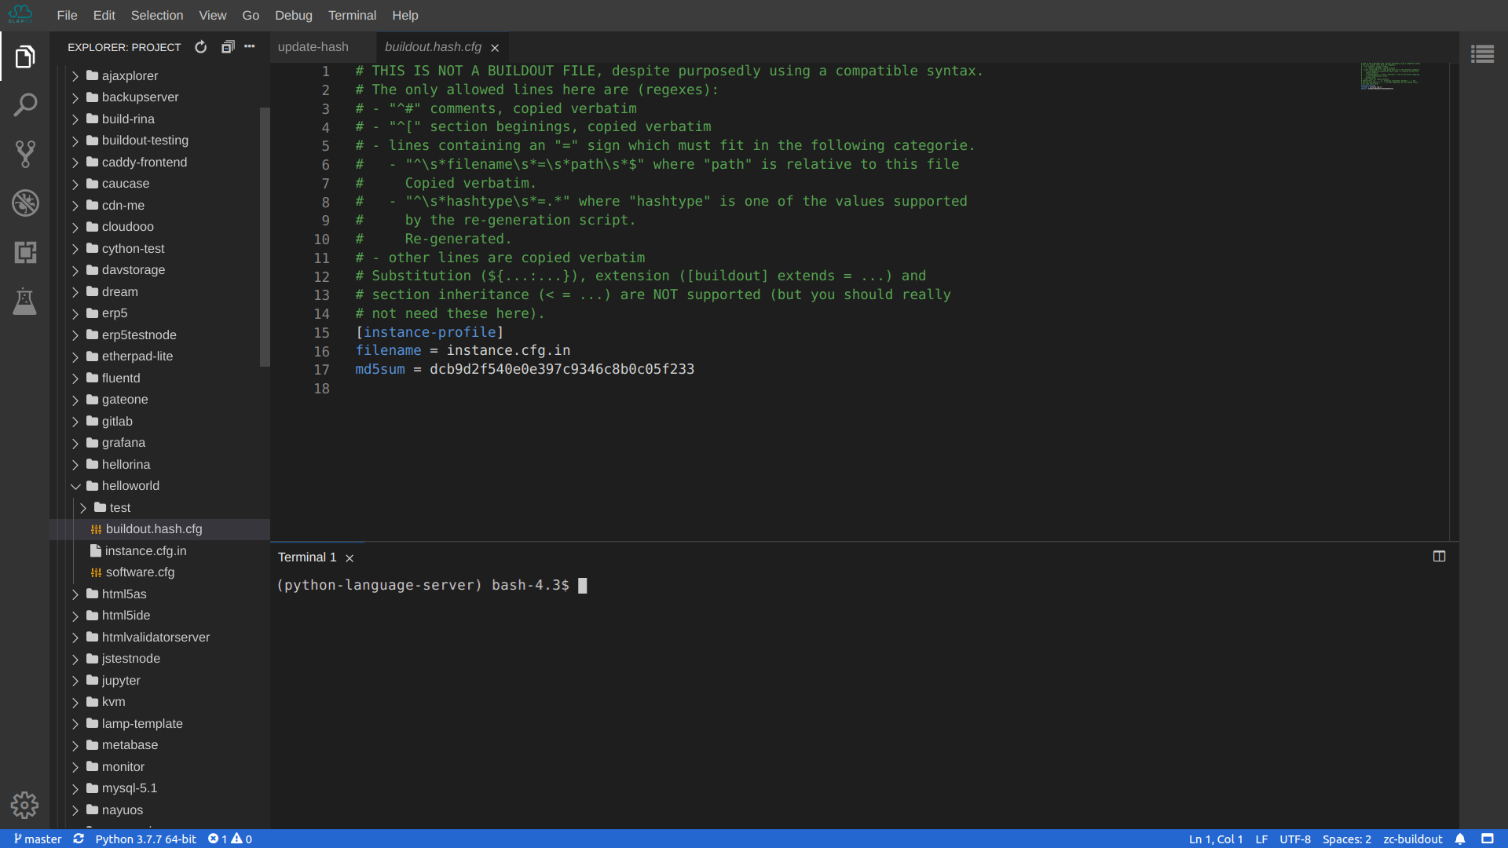Open the Search view in activity bar
Image resolution: width=1508 pixels, height=848 pixels.
point(25,105)
